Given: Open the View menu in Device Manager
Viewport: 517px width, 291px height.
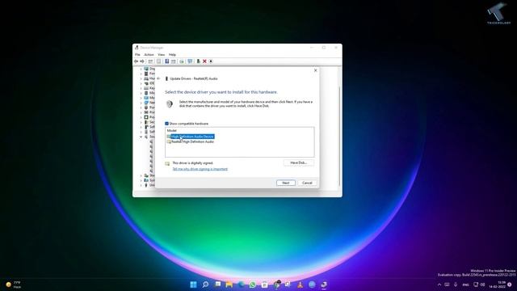Looking at the screenshot, I should tap(162, 55).
